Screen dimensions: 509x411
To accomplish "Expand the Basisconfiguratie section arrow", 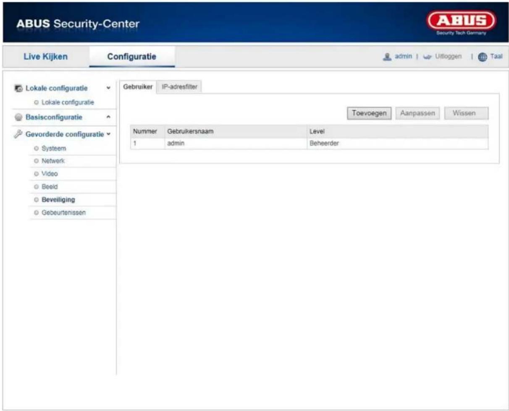I will 108,117.
